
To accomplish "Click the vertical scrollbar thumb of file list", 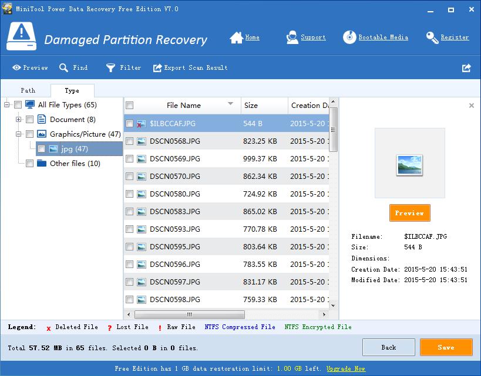I will tap(333, 129).
